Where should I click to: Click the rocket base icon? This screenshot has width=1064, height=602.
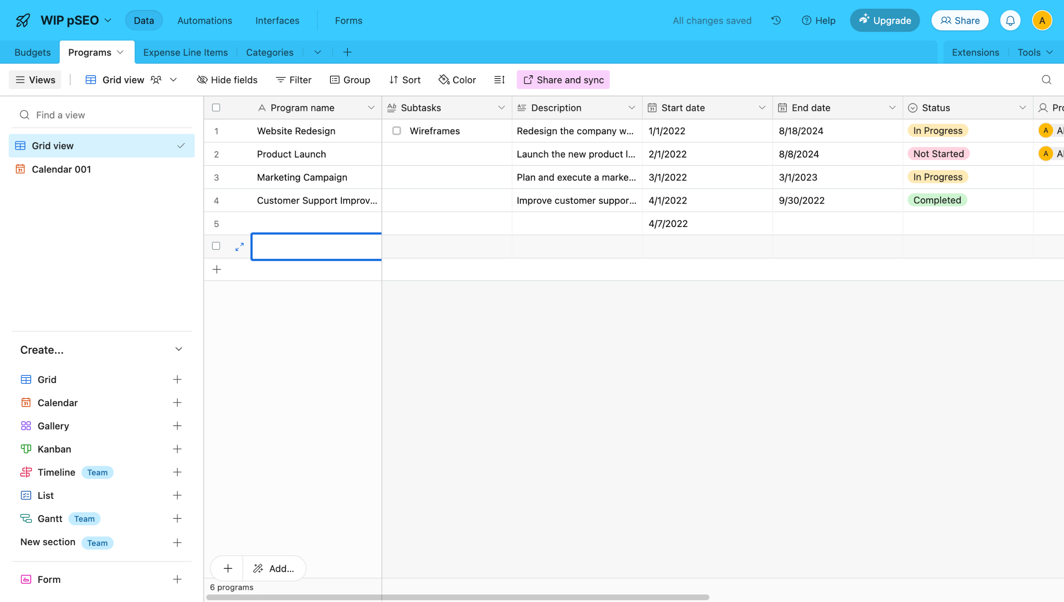pos(23,20)
